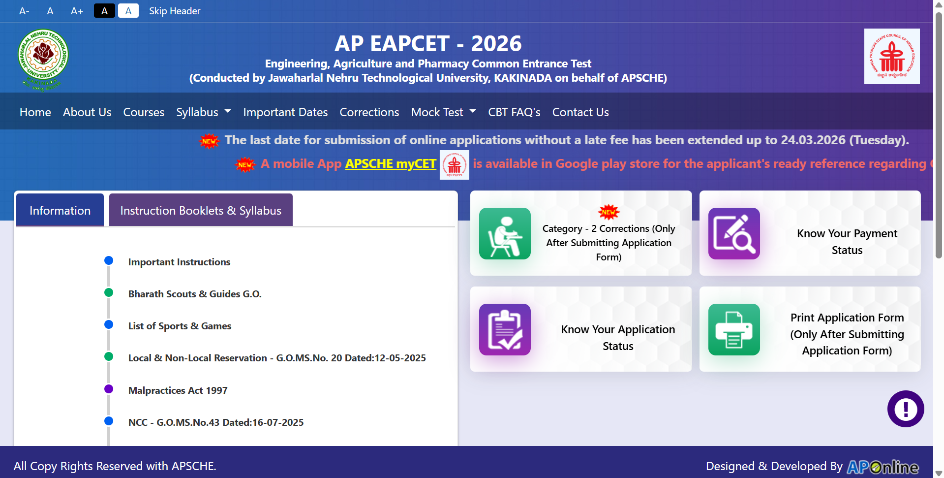The height and width of the screenshot is (478, 944).
Task: Open the Important Dates menu item
Action: point(285,112)
